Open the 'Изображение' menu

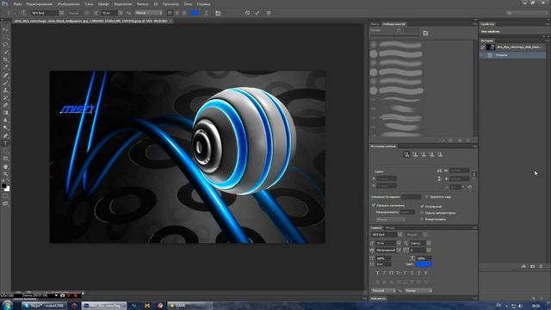click(x=69, y=3)
